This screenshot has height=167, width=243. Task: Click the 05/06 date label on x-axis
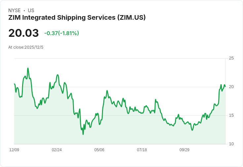tap(99, 150)
